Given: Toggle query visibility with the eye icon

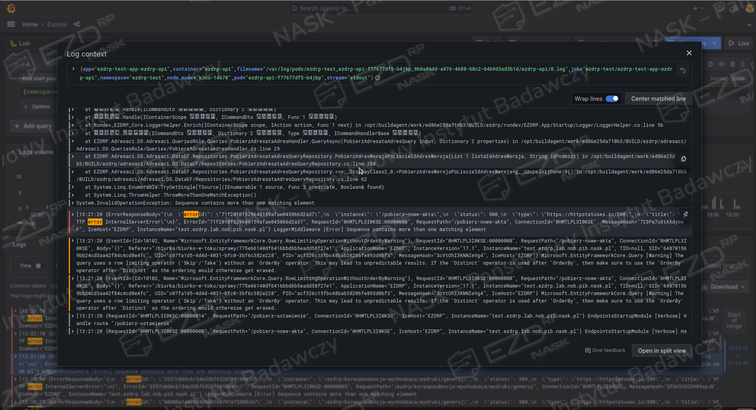Looking at the screenshot, I should click(722, 64).
